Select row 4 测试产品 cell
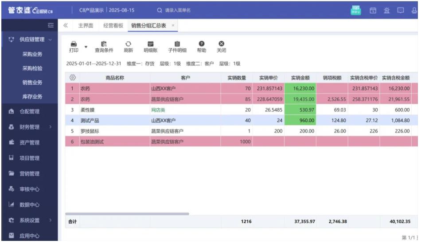This screenshot has height=244, width=421. pos(115,121)
